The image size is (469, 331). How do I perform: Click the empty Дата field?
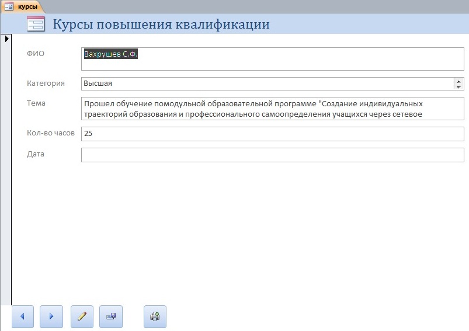point(273,155)
